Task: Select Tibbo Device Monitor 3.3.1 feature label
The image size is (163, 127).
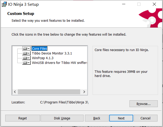Action: pyautogui.click(x=52, y=53)
